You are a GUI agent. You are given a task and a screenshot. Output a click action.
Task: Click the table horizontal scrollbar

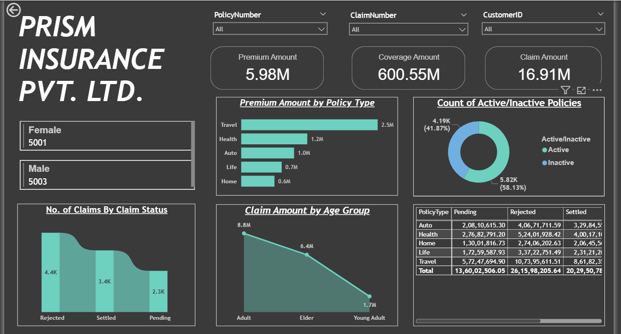tap(478, 321)
